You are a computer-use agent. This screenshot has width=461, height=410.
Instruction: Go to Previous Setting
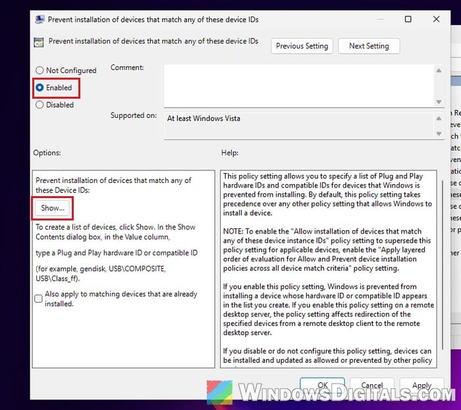pos(302,46)
